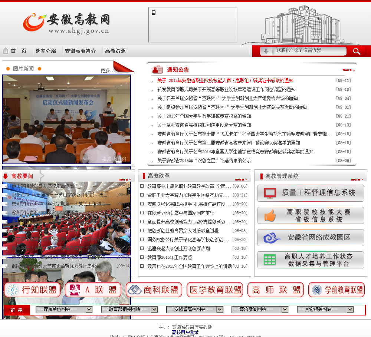Image resolution: width=371 pixels, height=337 pixels.
Task: Click the 通知公告 person card icon
Action: coord(158,69)
